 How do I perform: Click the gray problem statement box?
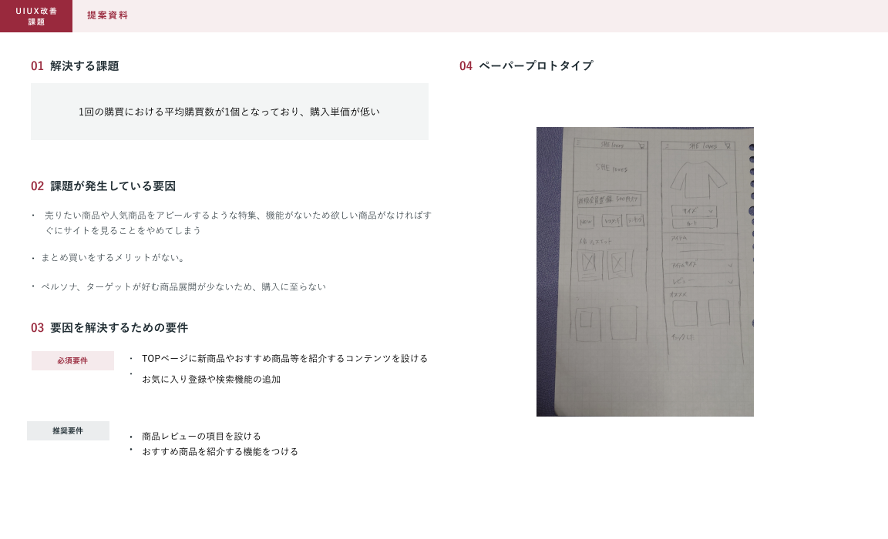click(229, 112)
